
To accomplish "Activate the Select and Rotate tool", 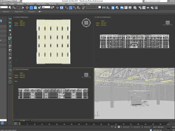I will coord(31,8).
